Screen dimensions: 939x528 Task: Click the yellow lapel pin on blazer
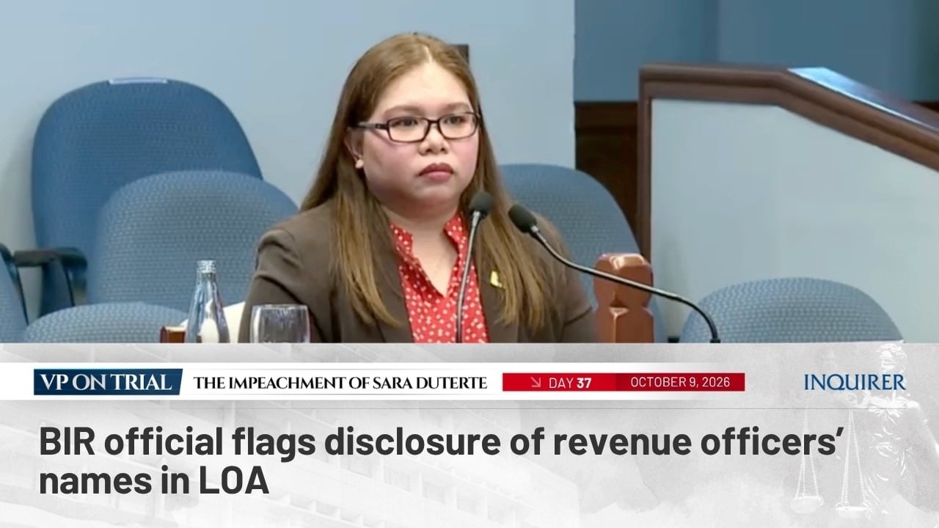[x=495, y=279]
